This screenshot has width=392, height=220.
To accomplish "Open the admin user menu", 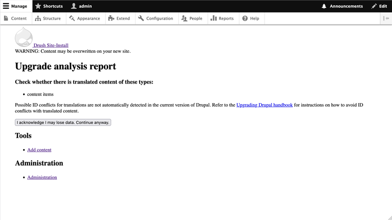I will point(81,6).
